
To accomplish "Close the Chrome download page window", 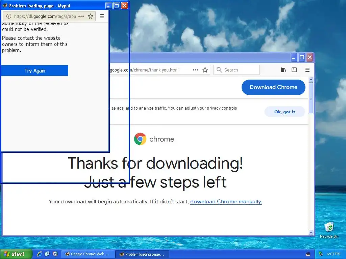I will tap(310, 58).
